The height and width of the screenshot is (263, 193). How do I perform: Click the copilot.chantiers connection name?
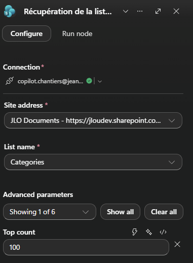(50, 81)
